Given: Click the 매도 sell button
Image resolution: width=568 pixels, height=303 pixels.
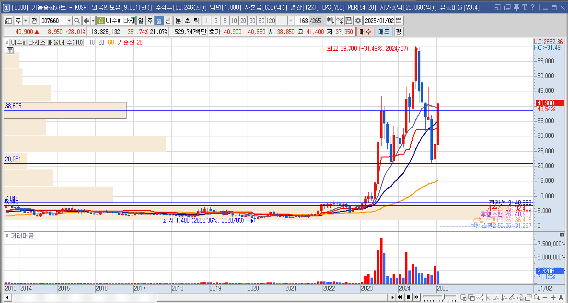Looking at the screenshot, I should pos(383,32).
